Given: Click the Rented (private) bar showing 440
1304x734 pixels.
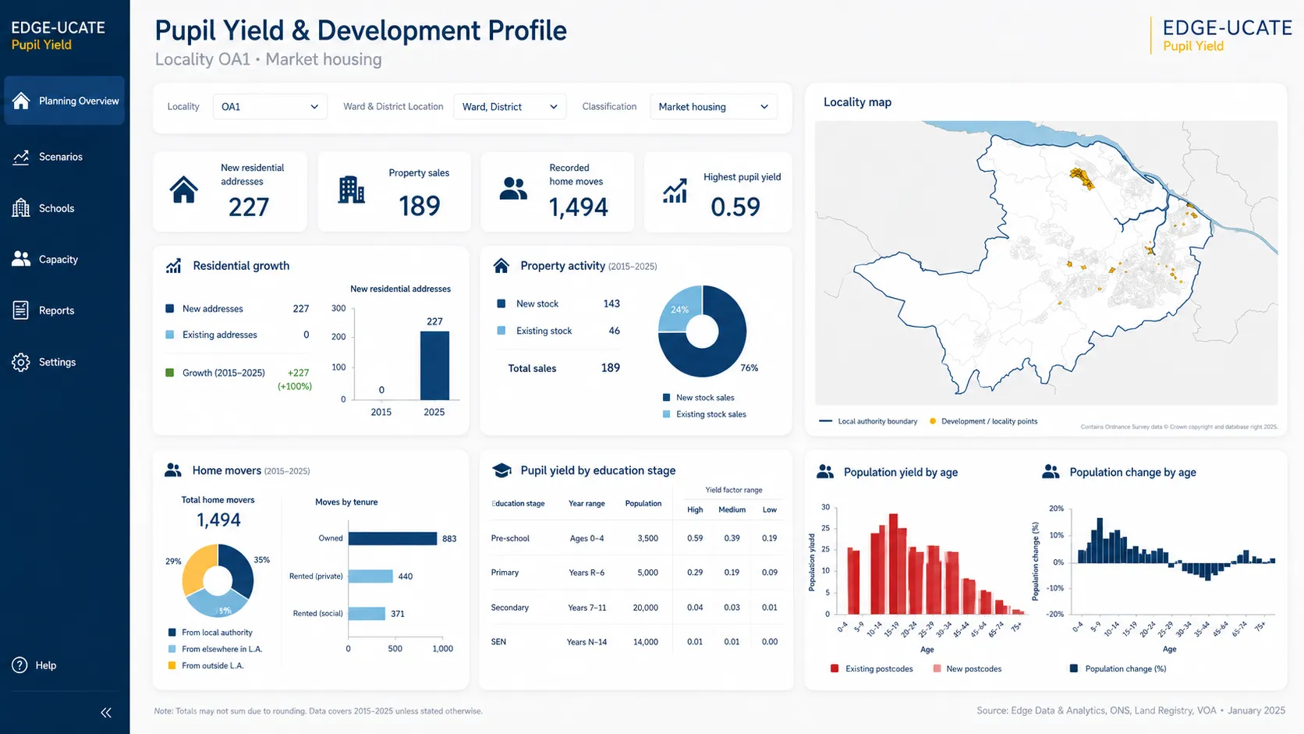Looking at the screenshot, I should click(x=370, y=576).
